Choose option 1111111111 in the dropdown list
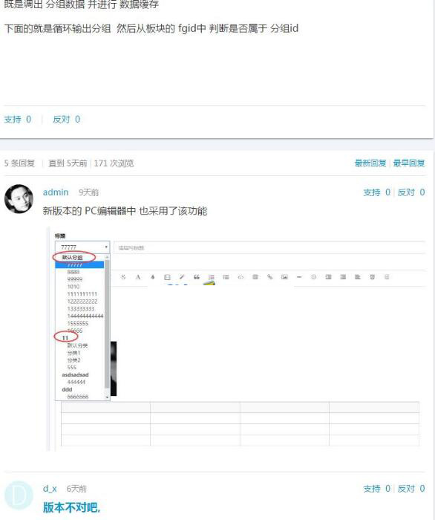Image resolution: width=435 pixels, height=520 pixels. tap(82, 294)
